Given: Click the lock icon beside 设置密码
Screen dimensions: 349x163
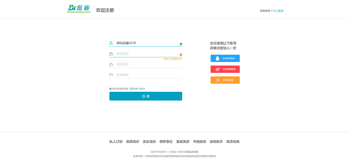Looking at the screenshot, I should [111, 54].
